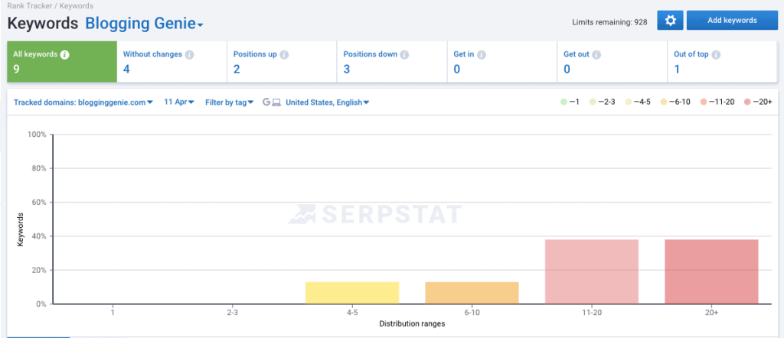Click the Rank Tracker breadcrumb link
Viewport: 784px width, 338px height.
tap(28, 6)
